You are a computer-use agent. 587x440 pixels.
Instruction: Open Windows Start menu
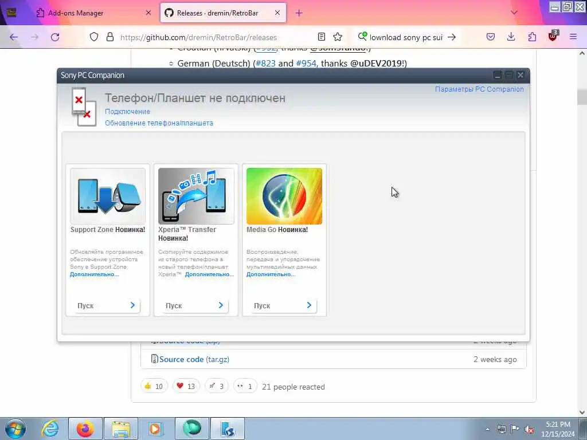pyautogui.click(x=15, y=429)
